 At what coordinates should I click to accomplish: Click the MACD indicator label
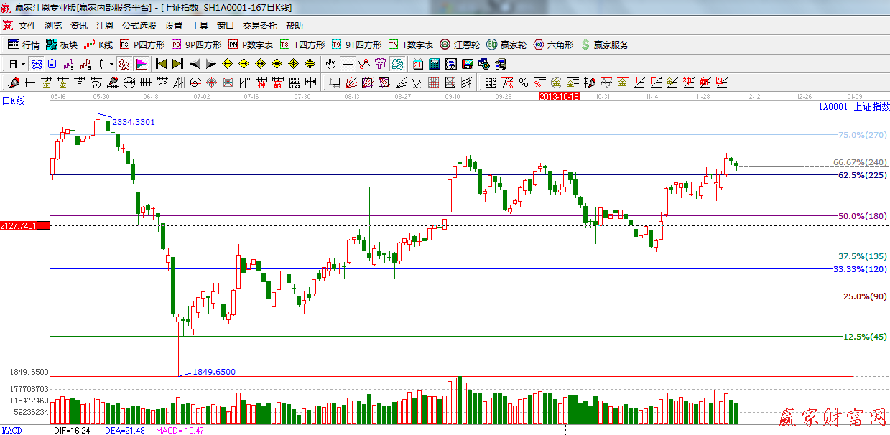pyautogui.click(x=11, y=431)
